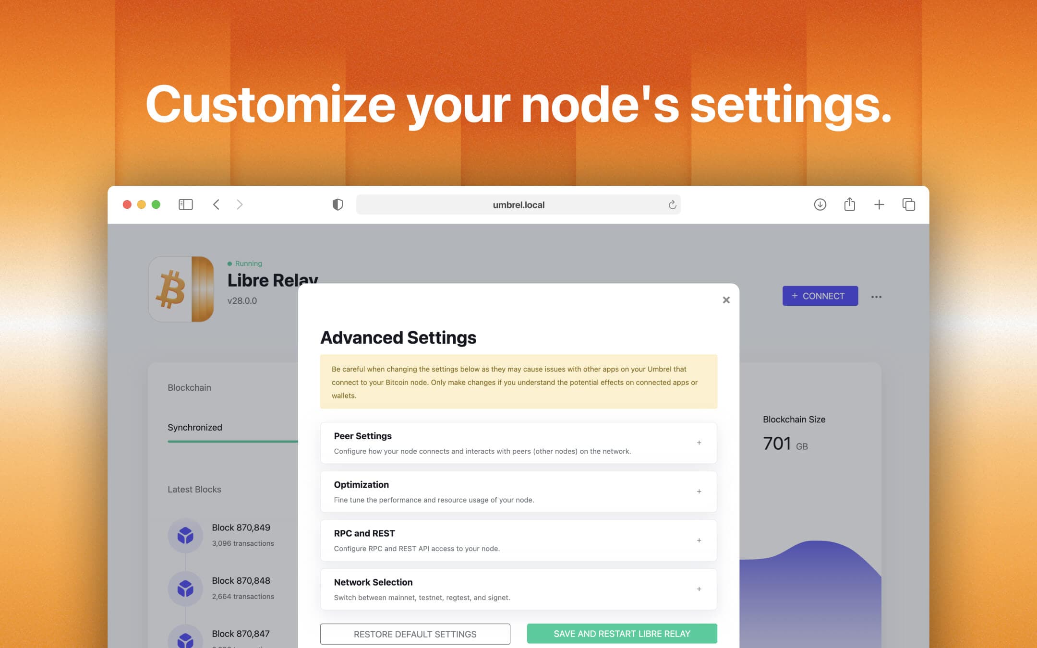
Task: Expand the Optimization settings section
Action: point(699,491)
